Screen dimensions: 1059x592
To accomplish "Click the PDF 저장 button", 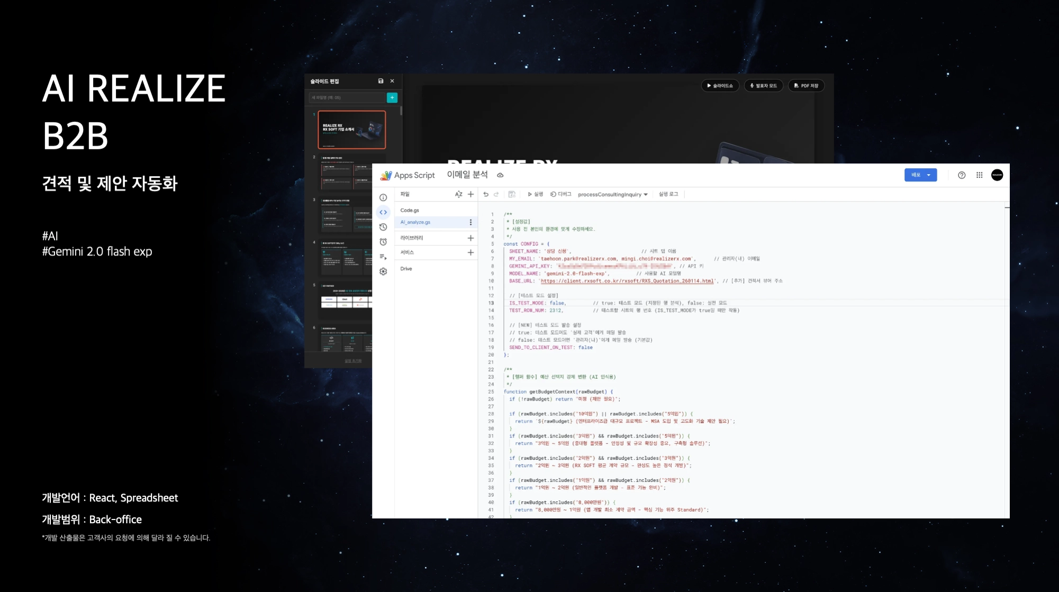I will tap(806, 86).
